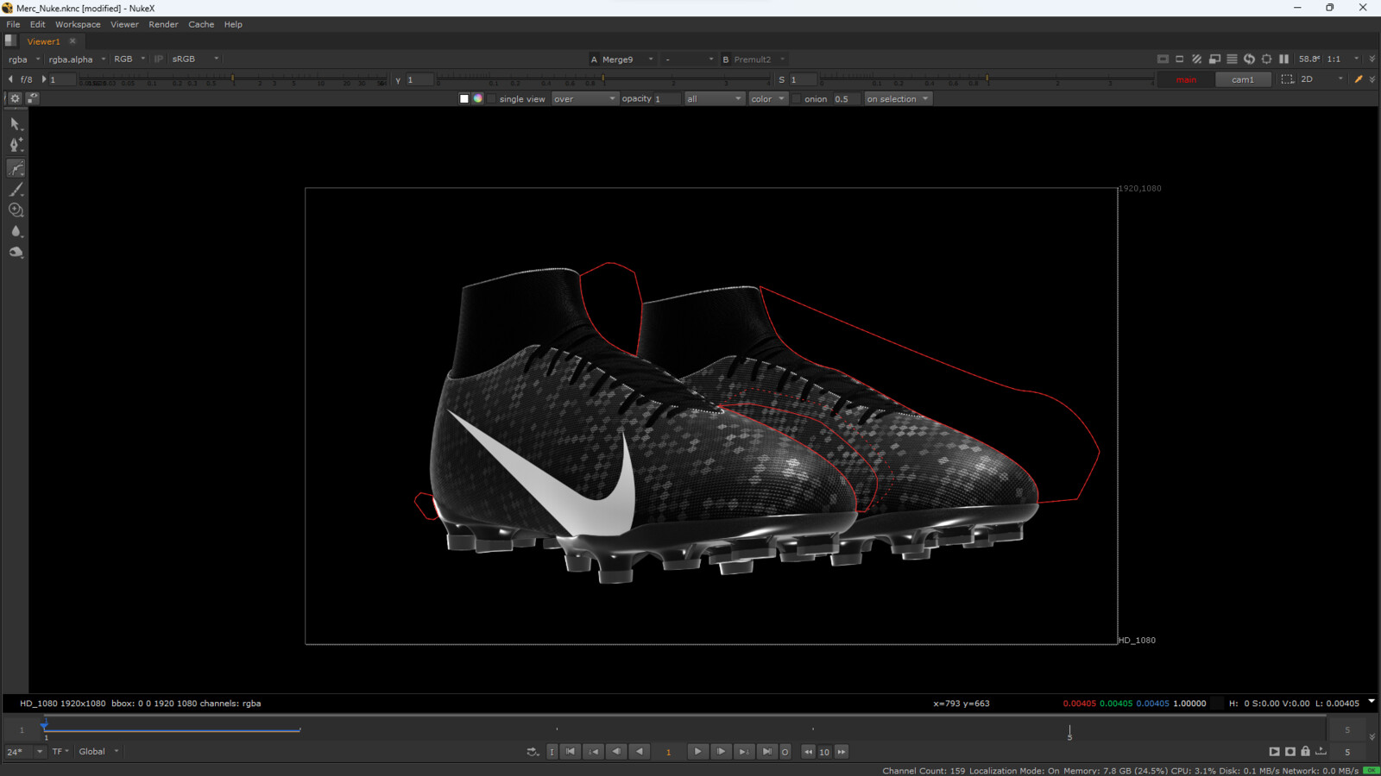Toggle the O out-point button on timeline
The height and width of the screenshot is (776, 1381).
click(x=785, y=752)
